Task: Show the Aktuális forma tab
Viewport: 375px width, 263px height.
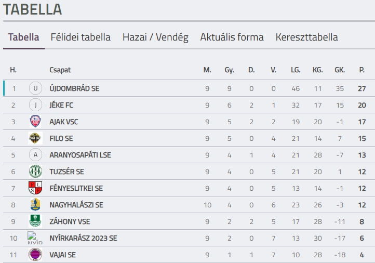Action: (x=232, y=37)
